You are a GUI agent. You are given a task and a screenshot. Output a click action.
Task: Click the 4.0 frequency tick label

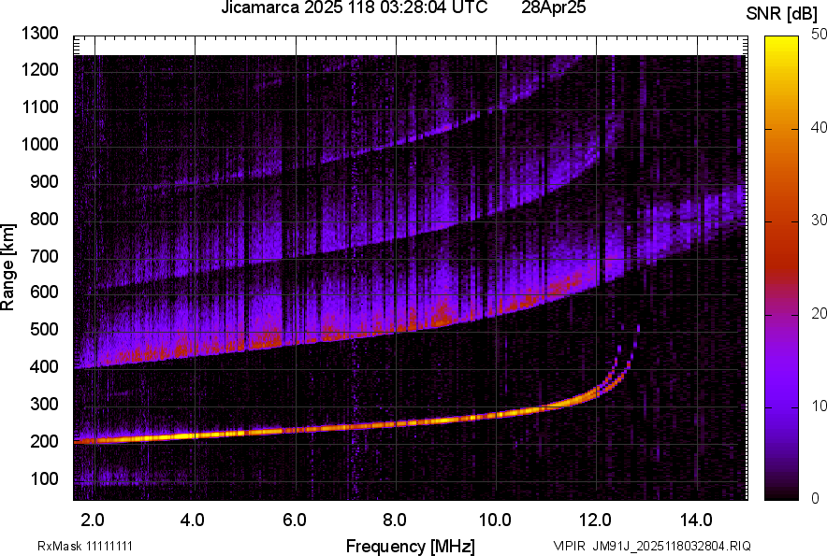[x=193, y=520]
